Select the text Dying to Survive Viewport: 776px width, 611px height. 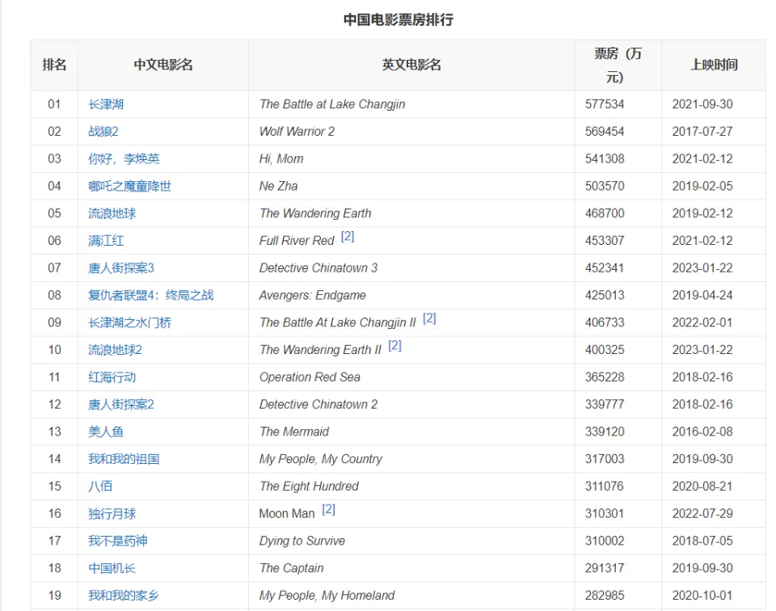(302, 541)
